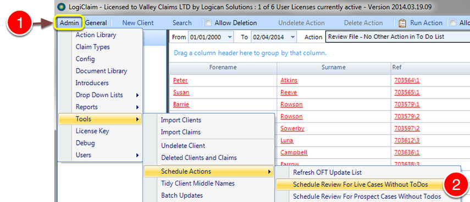The height and width of the screenshot is (202, 470).
Task: Select Claim Types menu entry
Action: 92,47
